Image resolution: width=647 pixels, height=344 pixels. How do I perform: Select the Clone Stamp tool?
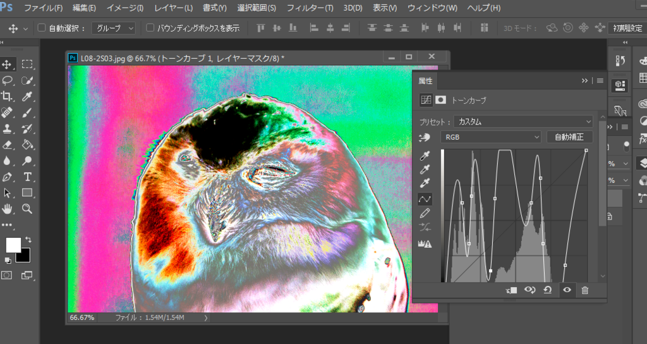pyautogui.click(x=7, y=128)
